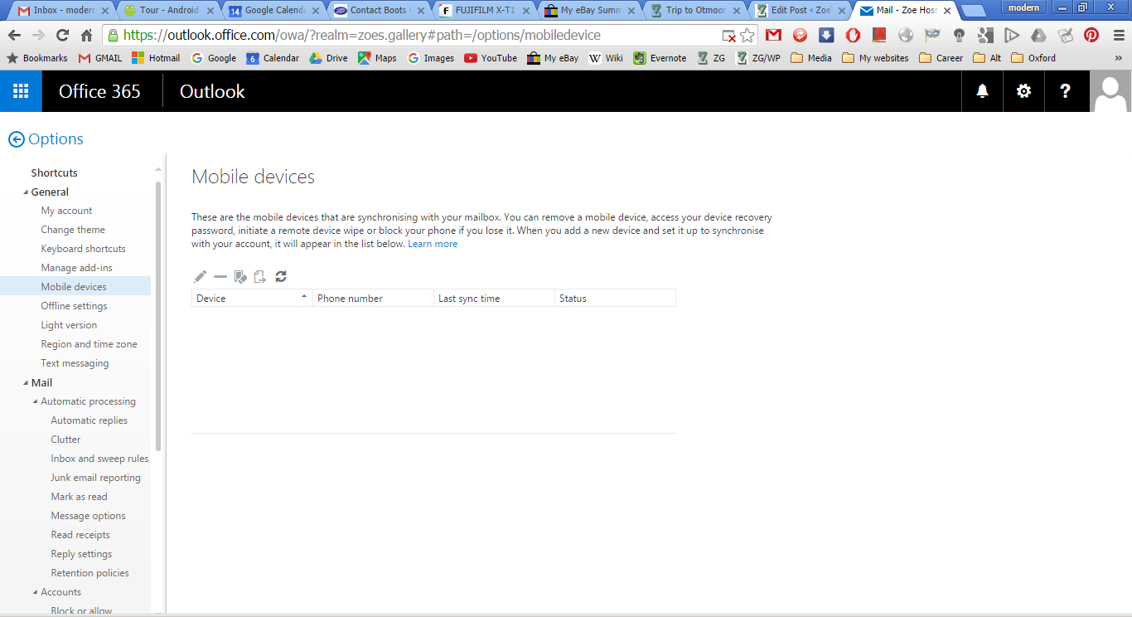Click the Pinterest extension icon

[1091, 35]
